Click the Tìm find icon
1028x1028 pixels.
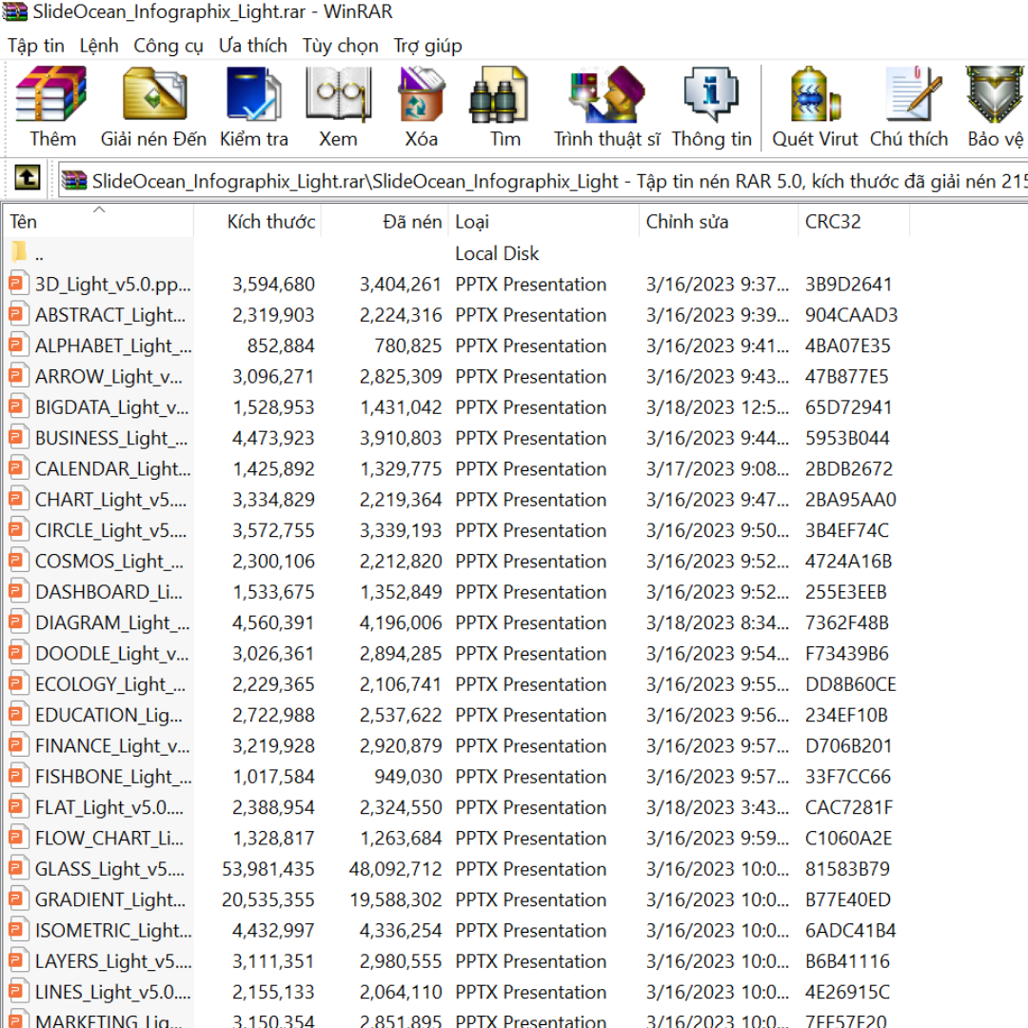tap(499, 95)
